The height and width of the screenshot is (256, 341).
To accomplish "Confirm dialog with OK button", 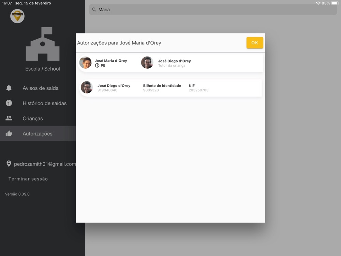I will 255,43.
